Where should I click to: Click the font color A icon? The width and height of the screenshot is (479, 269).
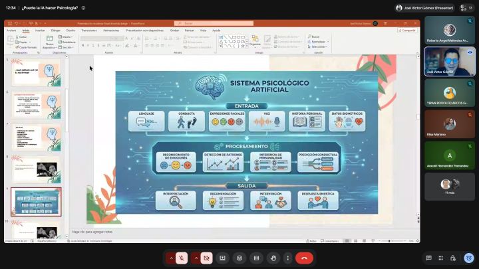[136, 46]
